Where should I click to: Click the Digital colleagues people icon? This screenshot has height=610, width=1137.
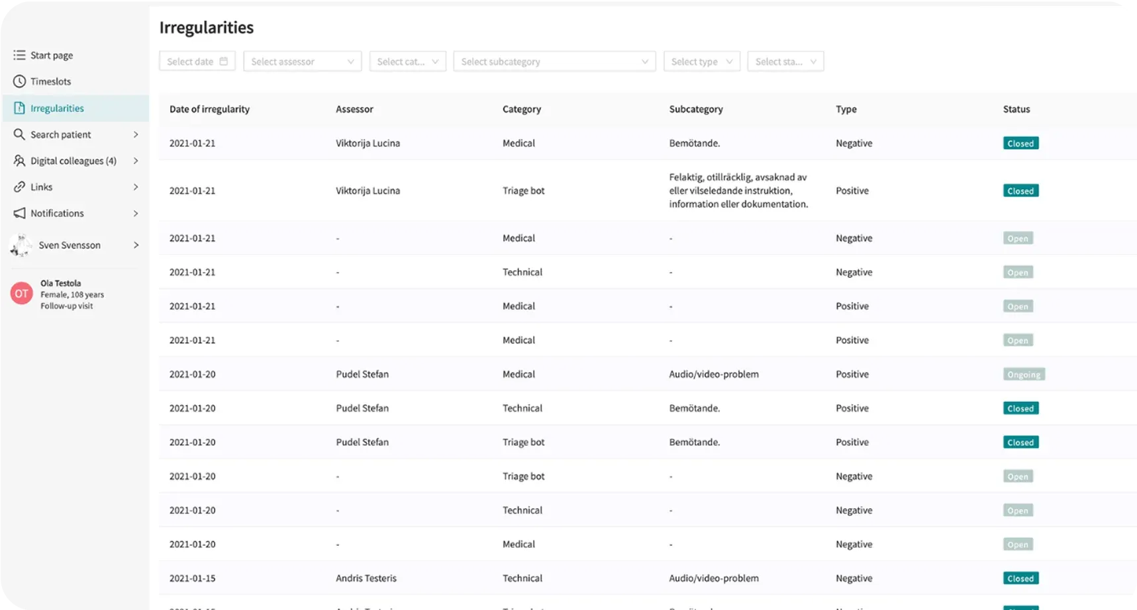[19, 161]
